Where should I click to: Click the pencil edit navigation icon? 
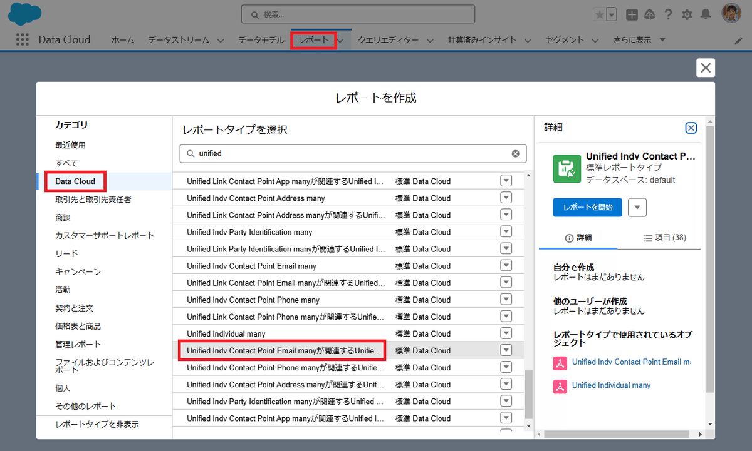click(x=738, y=40)
